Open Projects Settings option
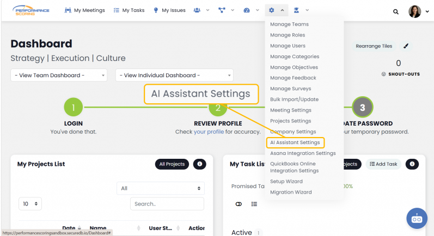 [x=291, y=121]
